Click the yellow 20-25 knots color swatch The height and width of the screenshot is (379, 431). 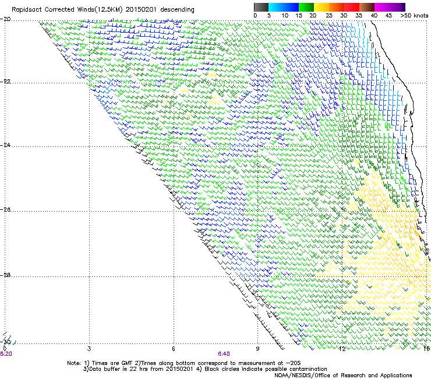point(322,7)
